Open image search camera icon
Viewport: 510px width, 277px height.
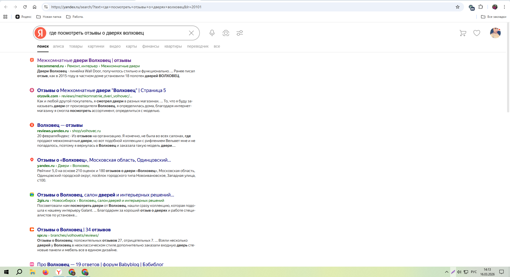[x=226, y=33]
